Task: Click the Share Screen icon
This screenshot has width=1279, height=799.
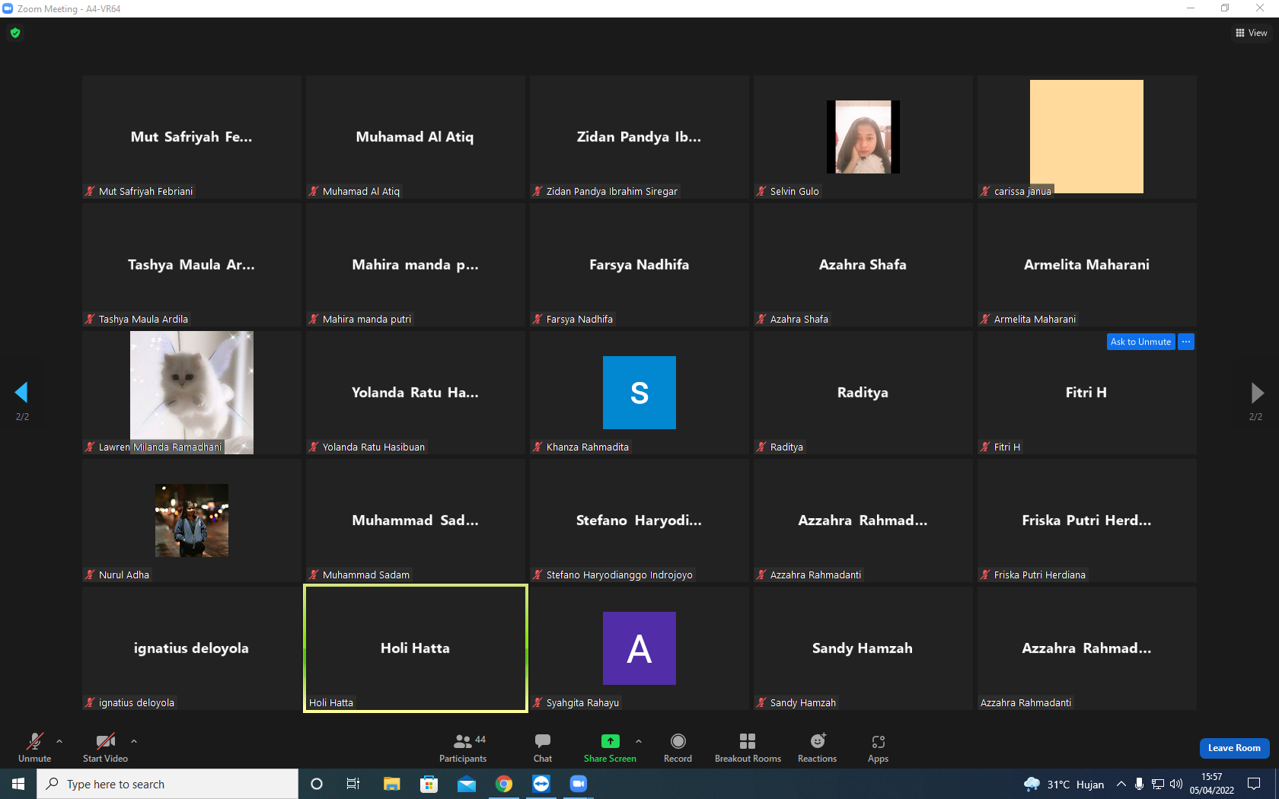Action: click(610, 741)
